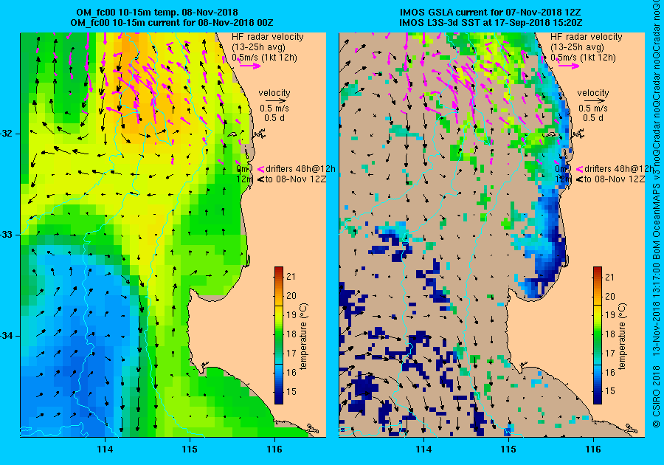The image size is (664, 465).
Task: Click magenta drifter arrowhead on left map legend
Action: click(260, 169)
